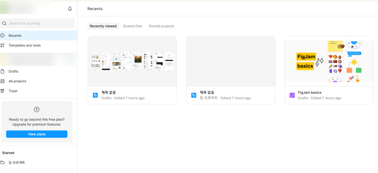Screen dimensions: 378x173
Task: Click the purple FigJam file icon
Action: point(292,95)
